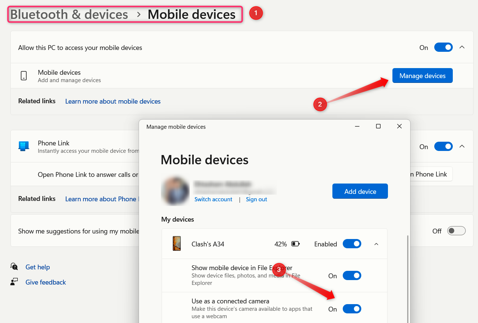
Task: Open the Manage devices button
Action: click(422, 76)
